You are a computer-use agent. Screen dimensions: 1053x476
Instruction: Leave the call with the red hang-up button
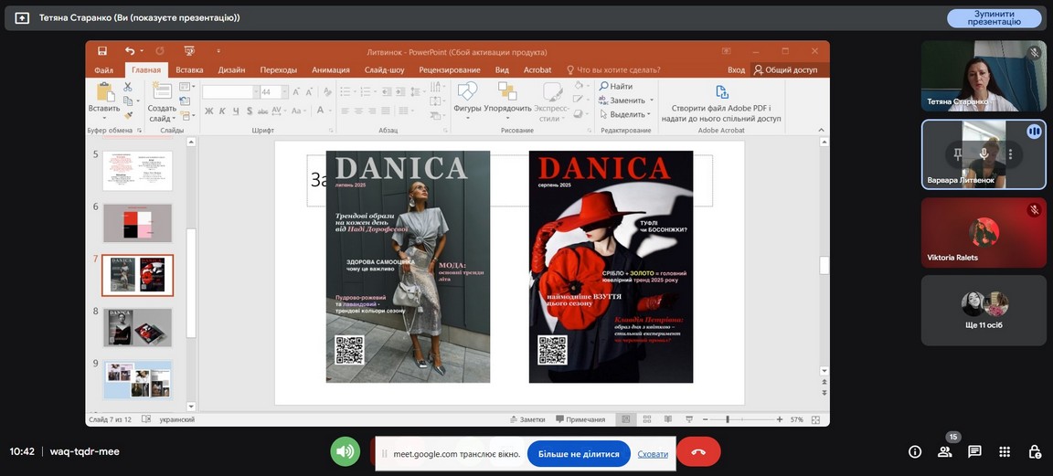click(698, 451)
